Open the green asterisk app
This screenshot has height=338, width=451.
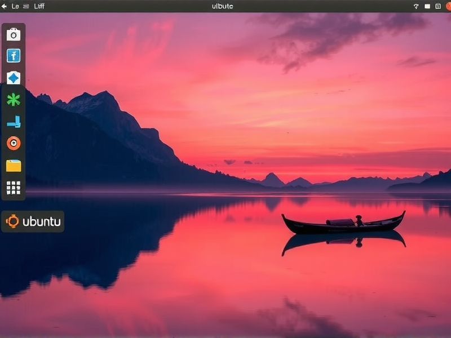coord(14,100)
